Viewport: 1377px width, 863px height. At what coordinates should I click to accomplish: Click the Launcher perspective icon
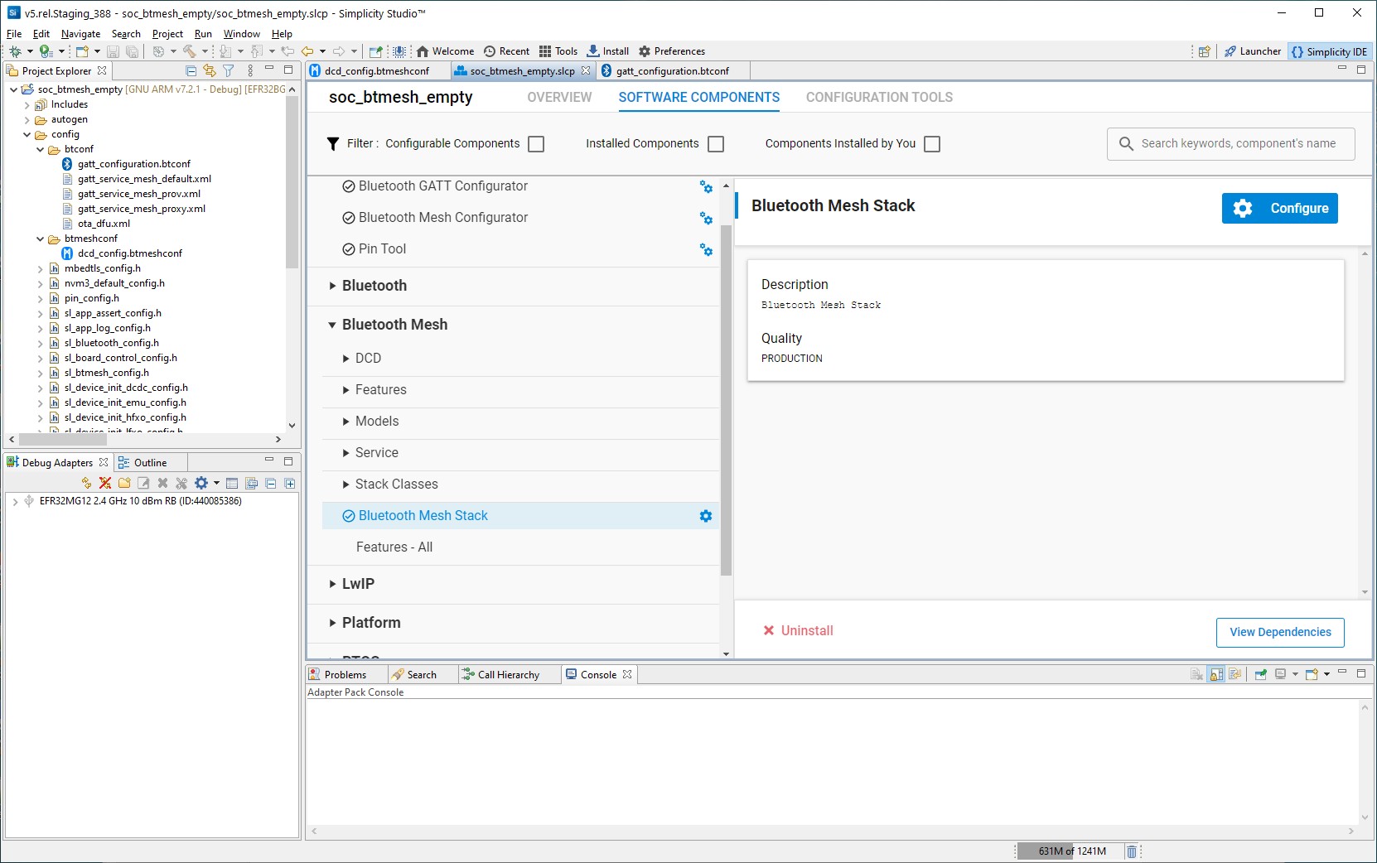click(x=1253, y=51)
